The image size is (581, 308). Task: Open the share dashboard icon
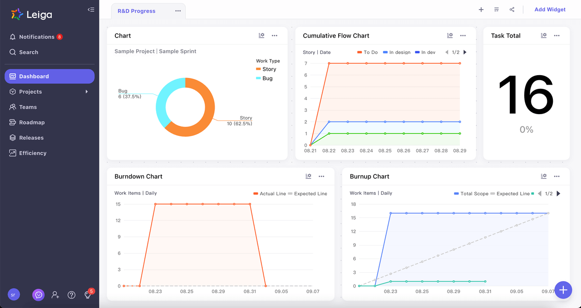click(512, 10)
